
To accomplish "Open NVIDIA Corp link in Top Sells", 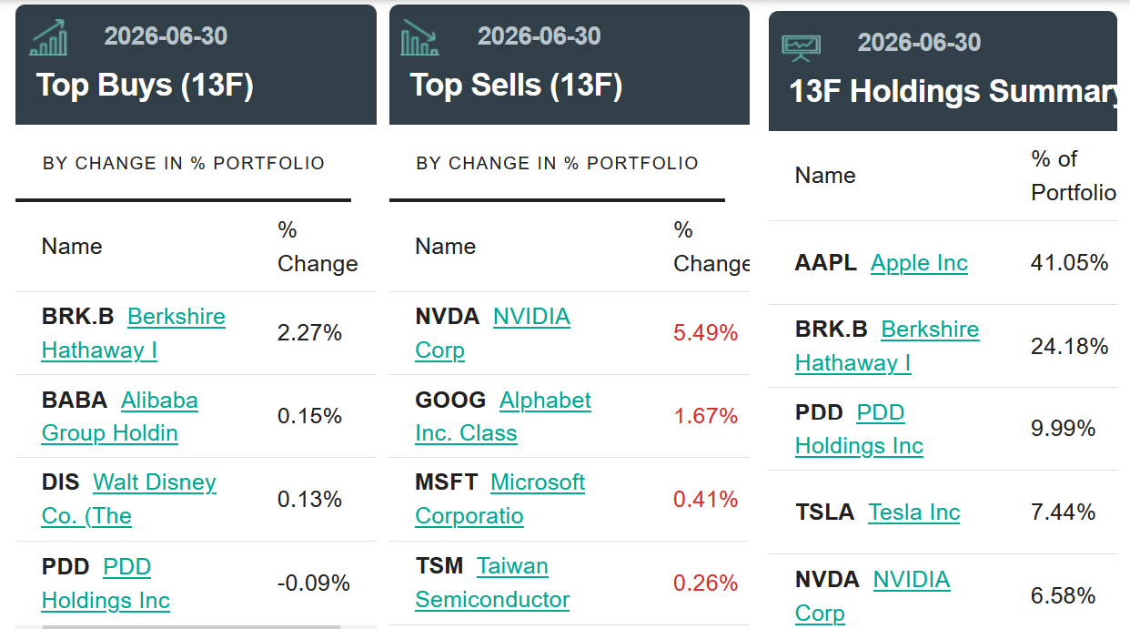I will click(493, 333).
